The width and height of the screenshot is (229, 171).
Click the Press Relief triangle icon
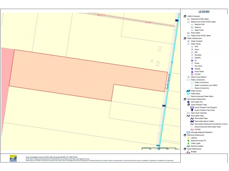192,72
